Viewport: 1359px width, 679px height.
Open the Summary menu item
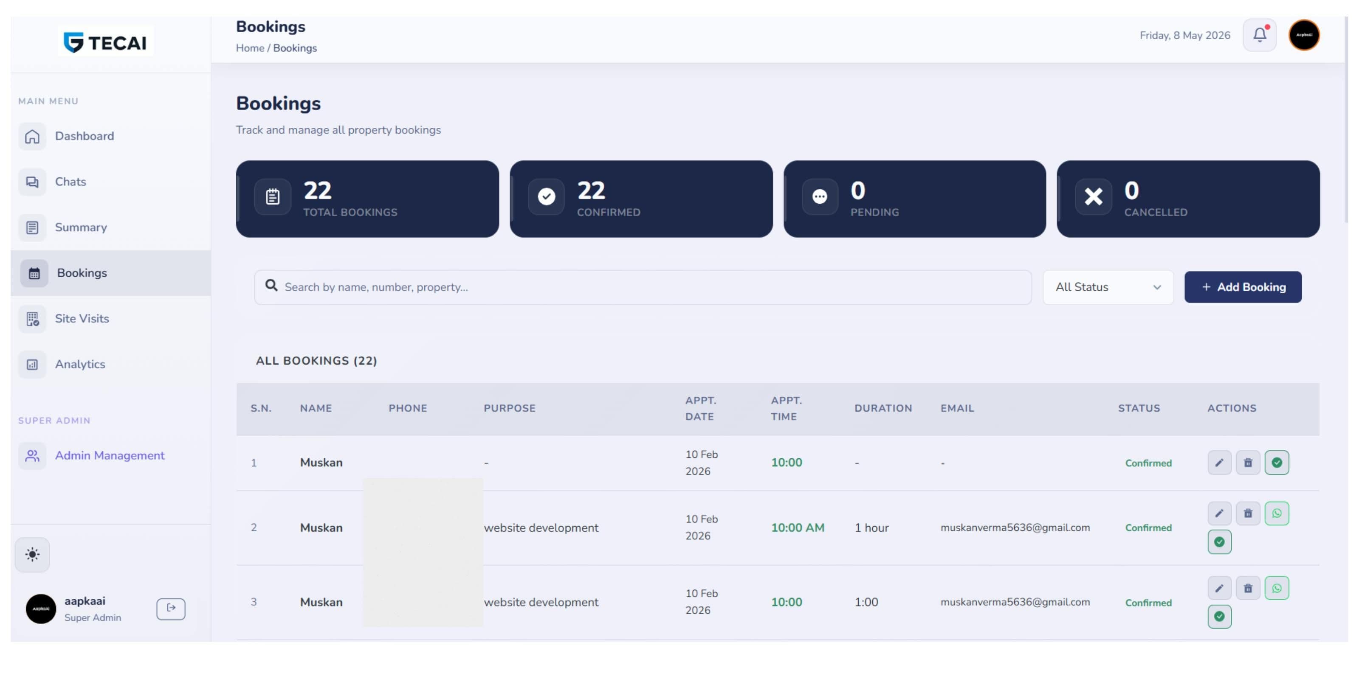(111, 227)
